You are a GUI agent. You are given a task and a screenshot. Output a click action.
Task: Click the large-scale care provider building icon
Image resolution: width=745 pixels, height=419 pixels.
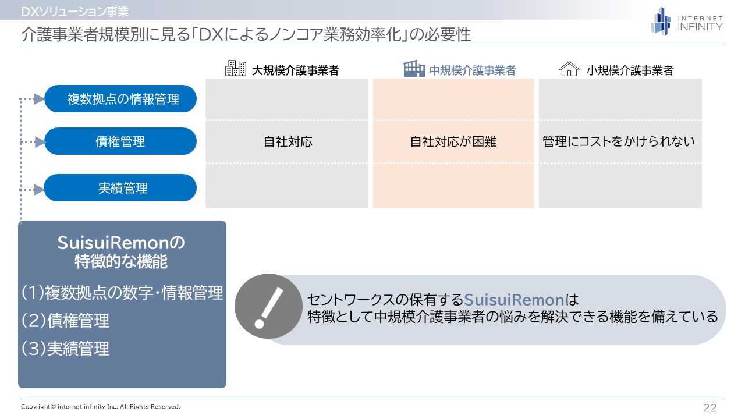(x=236, y=69)
